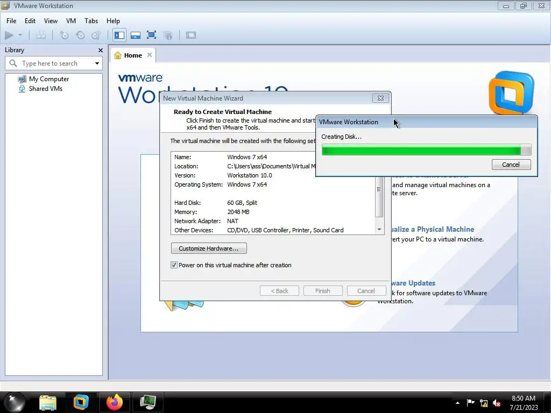
Task: Open the View menu
Action: tap(51, 21)
